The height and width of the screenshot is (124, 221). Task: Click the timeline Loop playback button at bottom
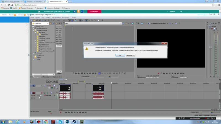(x=64, y=112)
